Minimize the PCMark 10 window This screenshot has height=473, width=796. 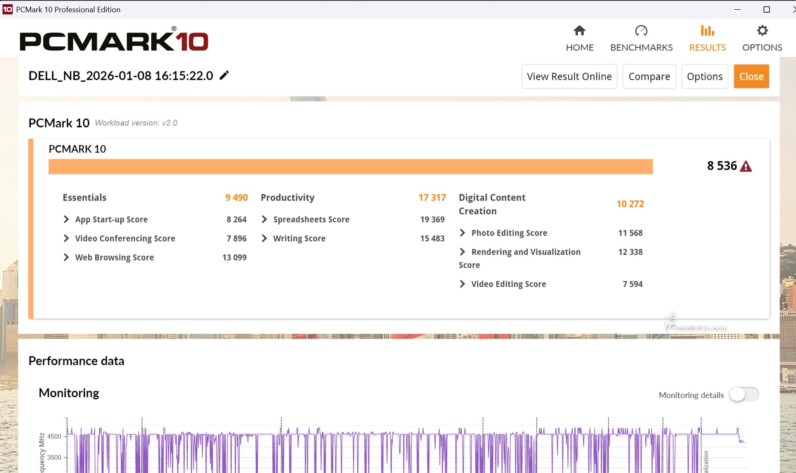click(x=738, y=9)
